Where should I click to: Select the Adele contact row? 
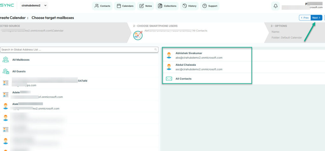pyautogui.click(x=80, y=95)
